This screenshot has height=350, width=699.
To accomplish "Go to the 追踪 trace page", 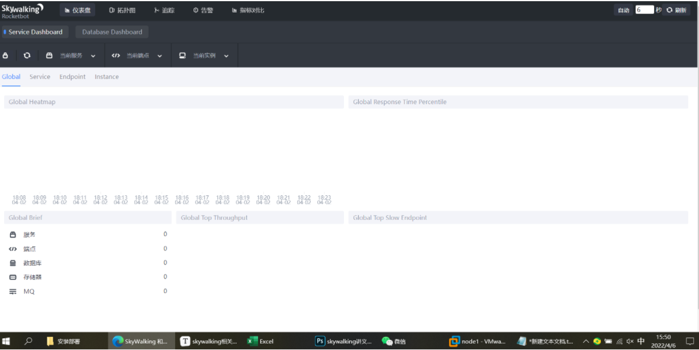I will [164, 10].
